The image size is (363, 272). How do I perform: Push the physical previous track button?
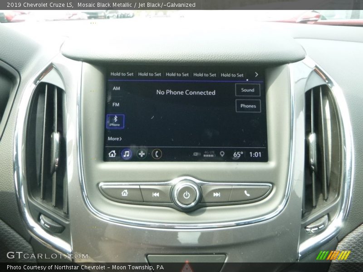pyautogui.click(x=156, y=194)
